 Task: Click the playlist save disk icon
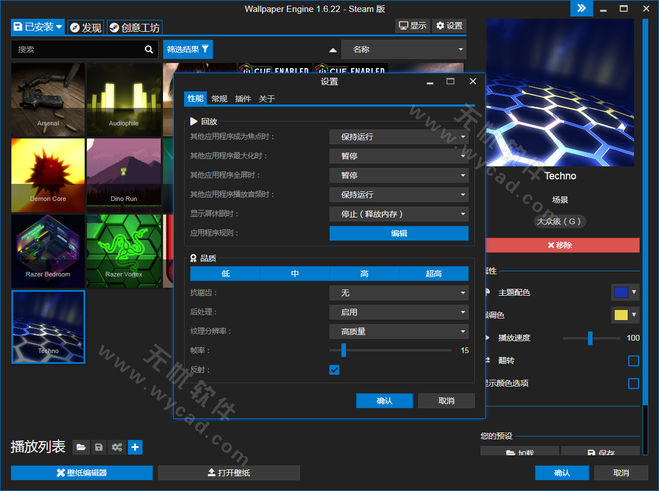pos(99,447)
